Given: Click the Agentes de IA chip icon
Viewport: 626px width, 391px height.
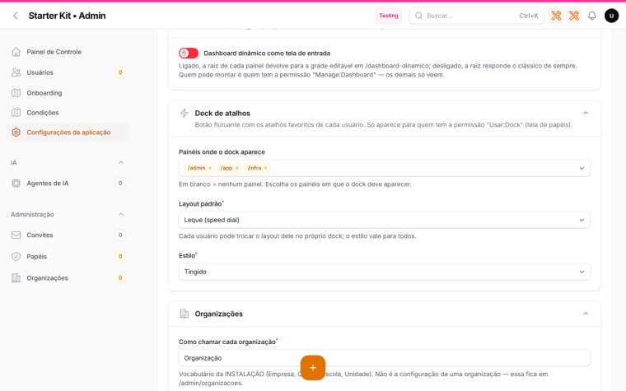Looking at the screenshot, I should click(x=16, y=183).
